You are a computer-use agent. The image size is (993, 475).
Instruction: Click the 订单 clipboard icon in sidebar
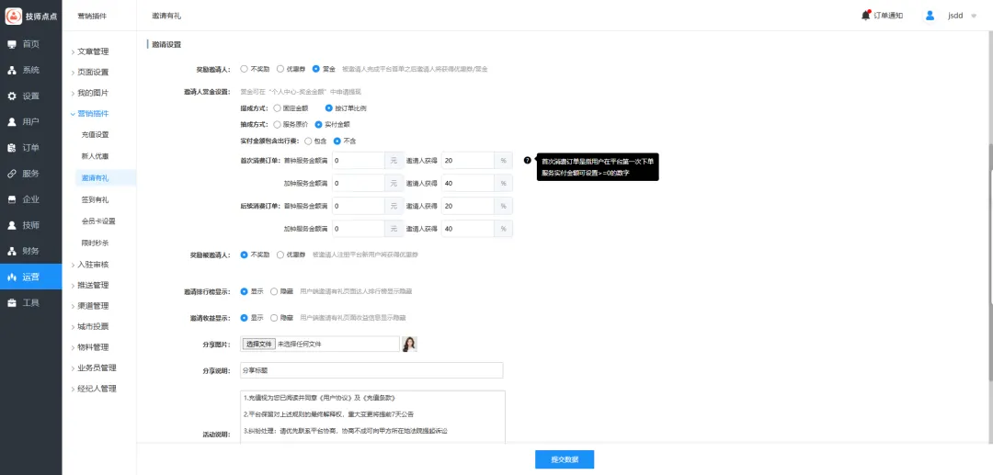point(12,147)
